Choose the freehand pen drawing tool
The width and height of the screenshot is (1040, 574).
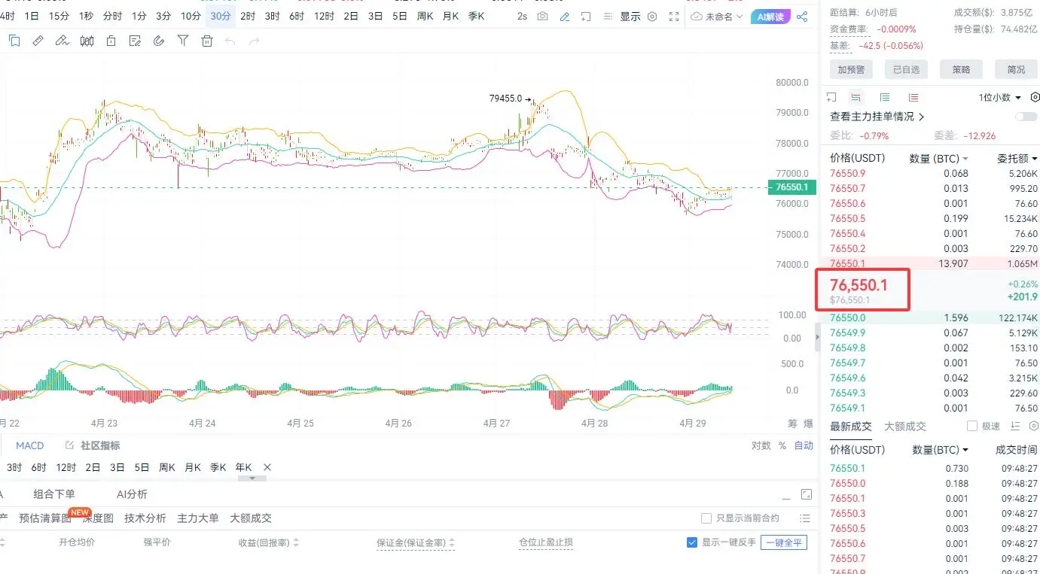(63, 41)
